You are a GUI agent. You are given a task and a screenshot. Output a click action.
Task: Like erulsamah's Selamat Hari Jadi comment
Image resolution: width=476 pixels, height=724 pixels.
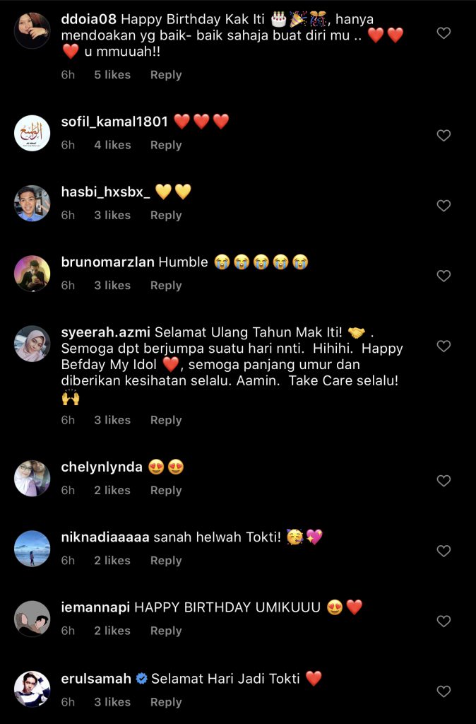[444, 691]
